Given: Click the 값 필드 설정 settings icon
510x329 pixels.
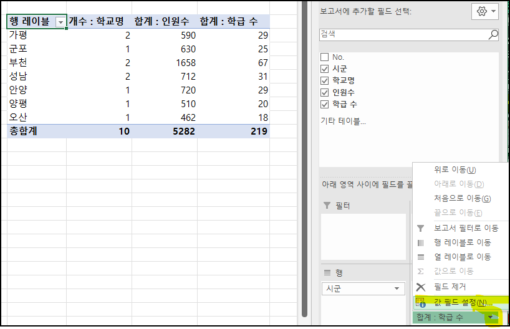Looking at the screenshot, I should coord(421,303).
